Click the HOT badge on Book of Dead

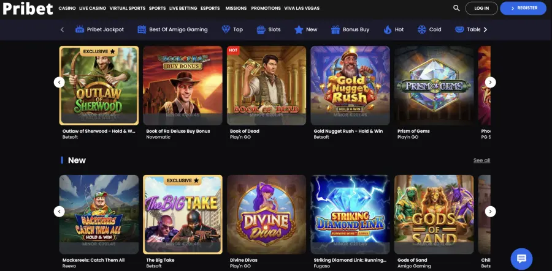[x=233, y=50]
